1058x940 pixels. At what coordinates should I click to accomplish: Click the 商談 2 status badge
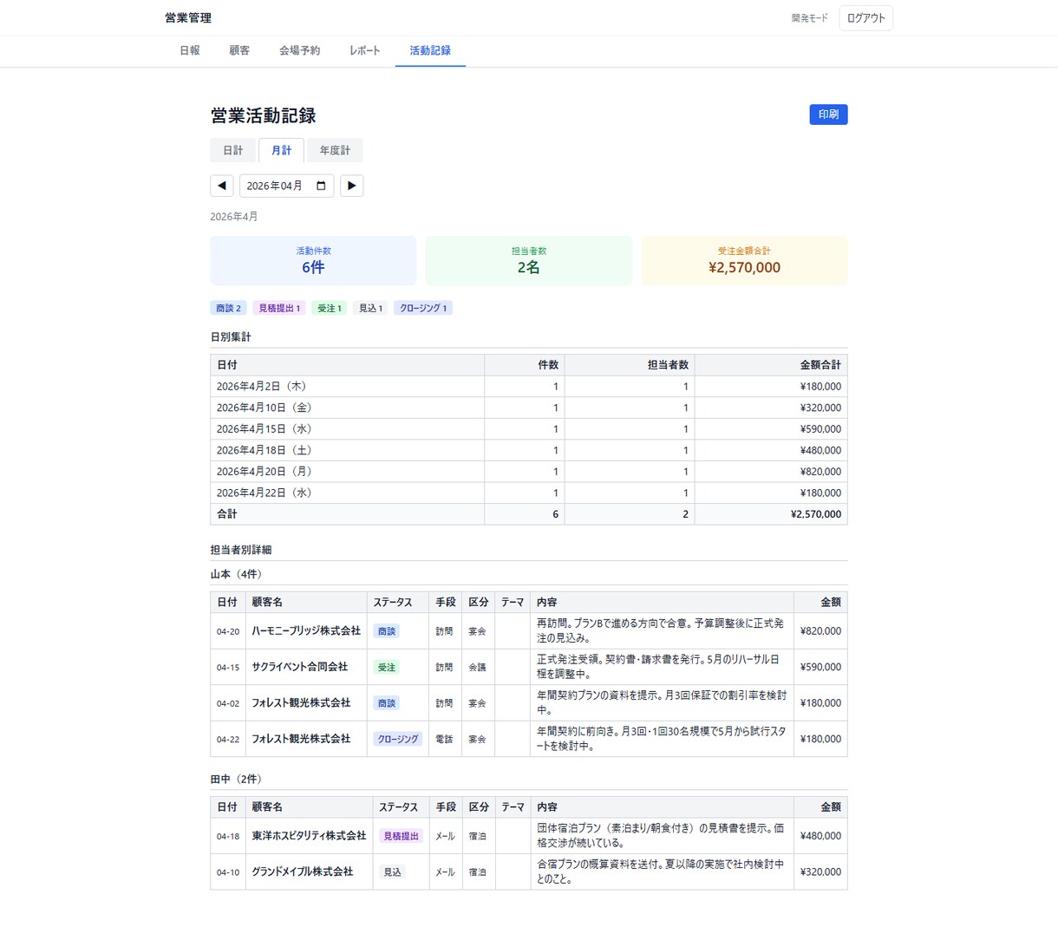point(229,308)
